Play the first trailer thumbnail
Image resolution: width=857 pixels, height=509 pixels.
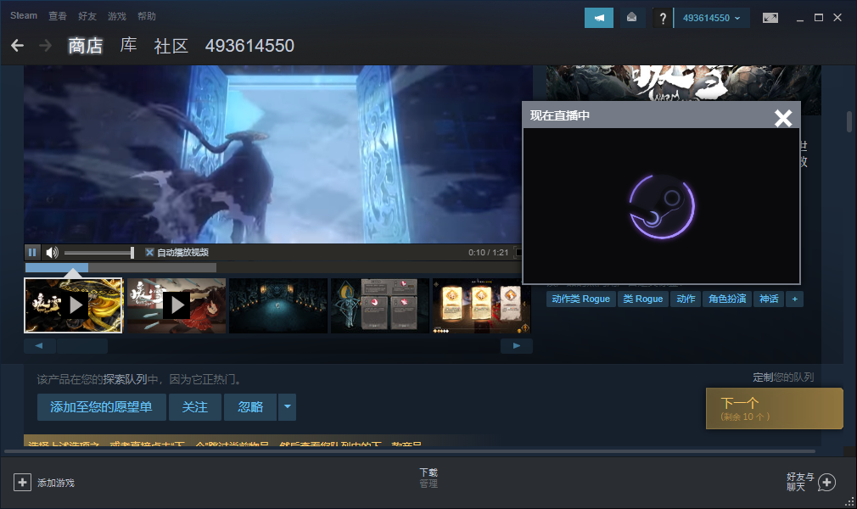[x=73, y=305]
